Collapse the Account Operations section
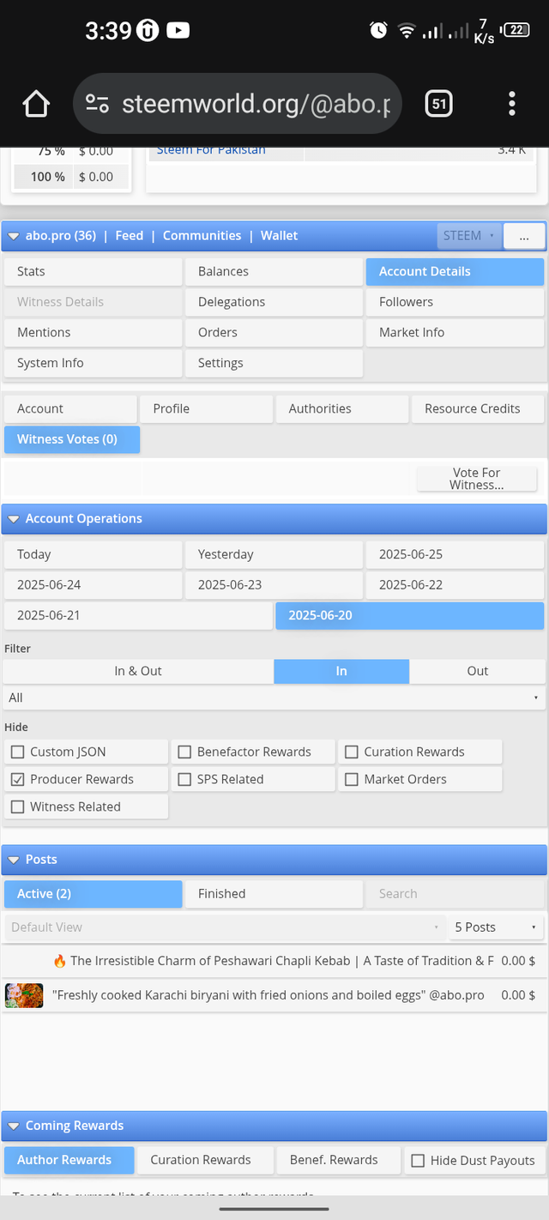The height and width of the screenshot is (1220, 549). tap(14, 519)
